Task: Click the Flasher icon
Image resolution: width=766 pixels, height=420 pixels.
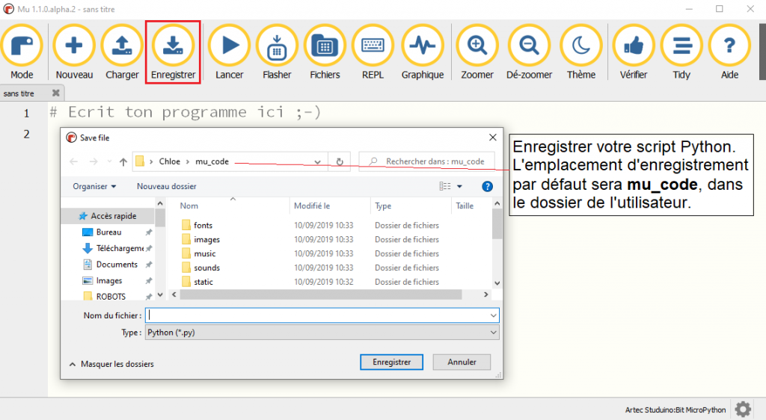Action: click(277, 46)
